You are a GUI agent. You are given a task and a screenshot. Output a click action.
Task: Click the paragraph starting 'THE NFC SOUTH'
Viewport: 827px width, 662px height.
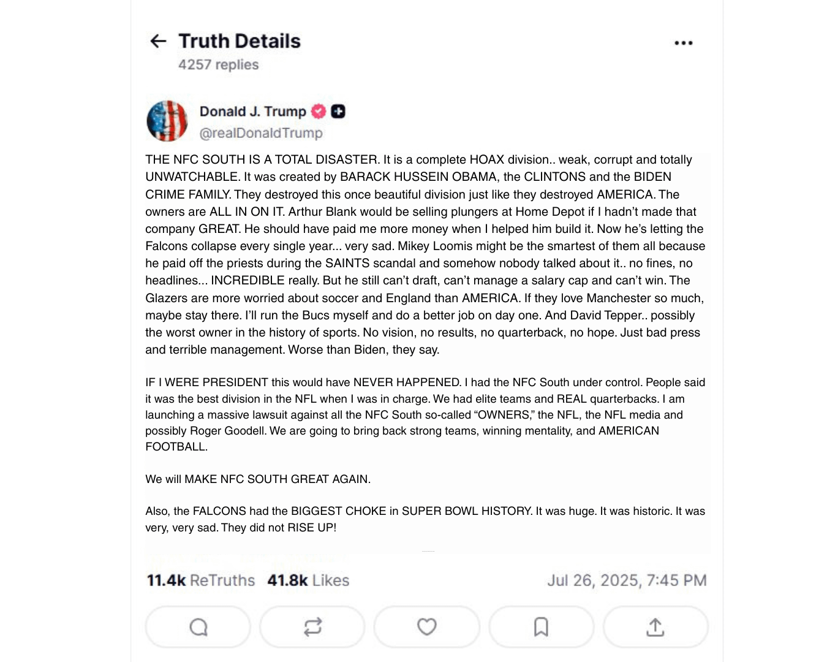[x=425, y=254]
